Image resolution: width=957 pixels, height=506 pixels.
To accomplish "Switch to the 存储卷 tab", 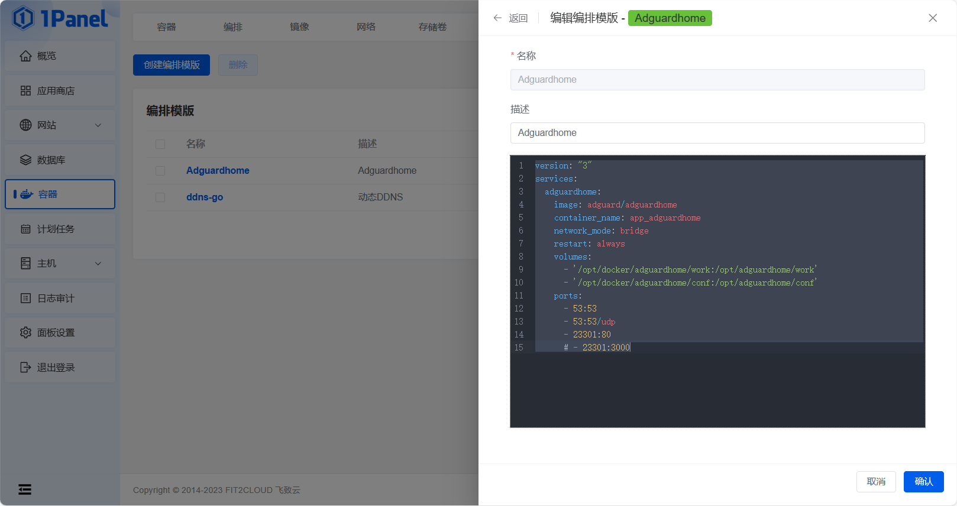I will pos(432,27).
